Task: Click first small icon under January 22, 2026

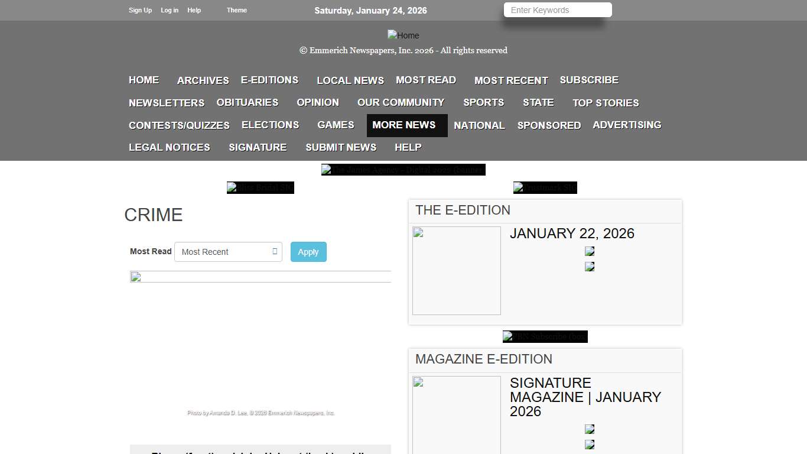Action: 590,251
